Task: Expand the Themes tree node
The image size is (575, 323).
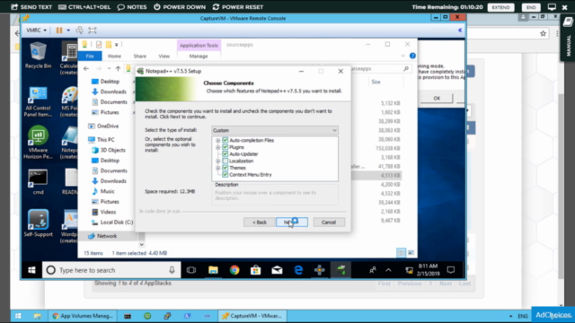Action: point(217,168)
